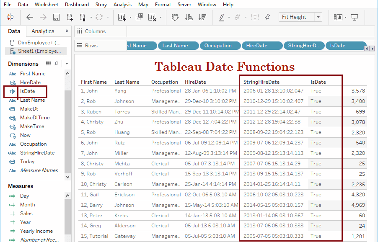The height and width of the screenshot is (242, 378).
Task: Click the view data grid icon in Dimensions
Action: [49, 64]
